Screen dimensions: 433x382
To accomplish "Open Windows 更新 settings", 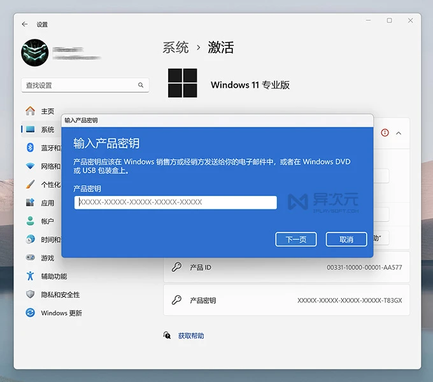I will tap(61, 313).
